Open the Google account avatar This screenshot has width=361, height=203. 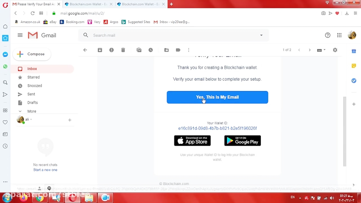(352, 35)
